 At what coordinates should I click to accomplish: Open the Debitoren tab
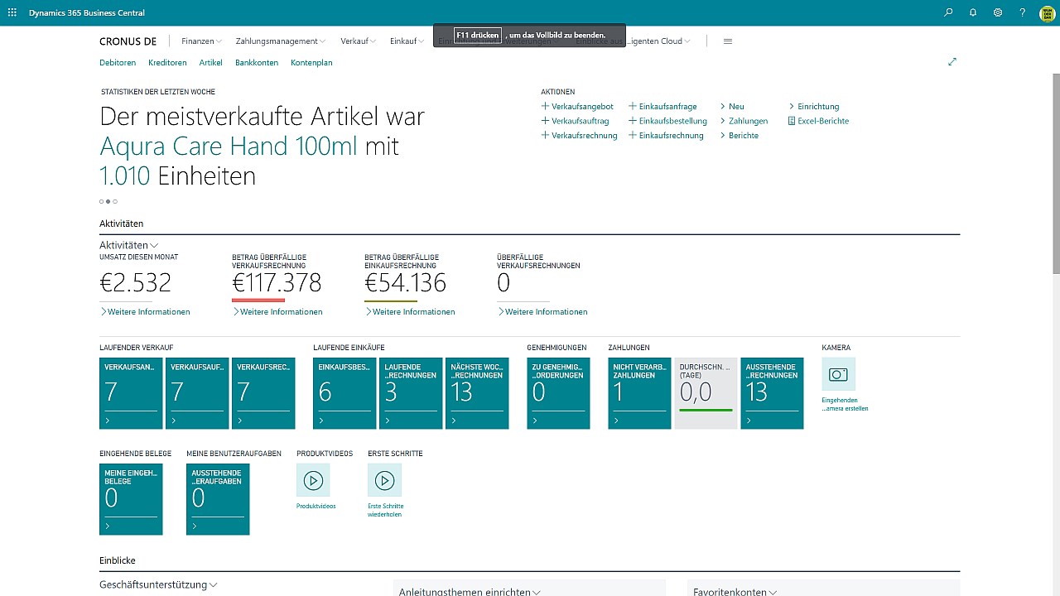(118, 63)
